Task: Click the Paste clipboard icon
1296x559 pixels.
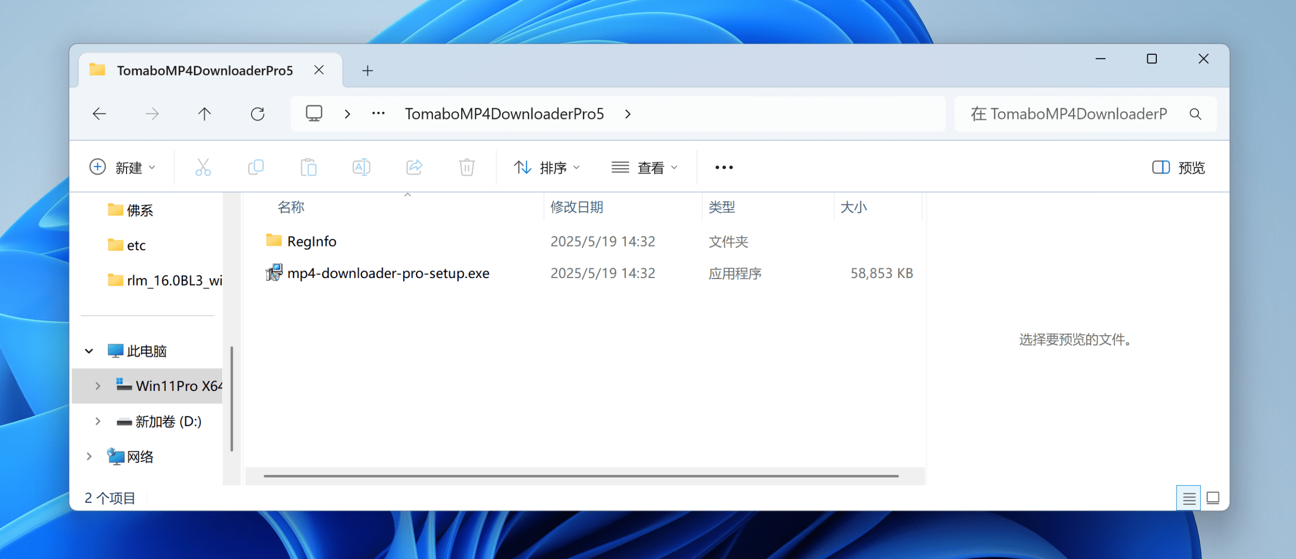Action: click(308, 167)
